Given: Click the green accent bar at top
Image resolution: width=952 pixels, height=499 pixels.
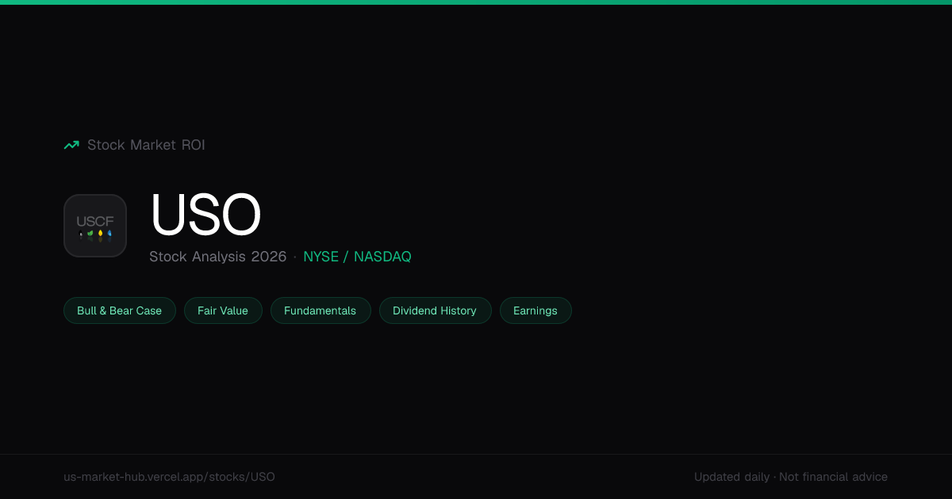Looking at the screenshot, I should point(476,2).
